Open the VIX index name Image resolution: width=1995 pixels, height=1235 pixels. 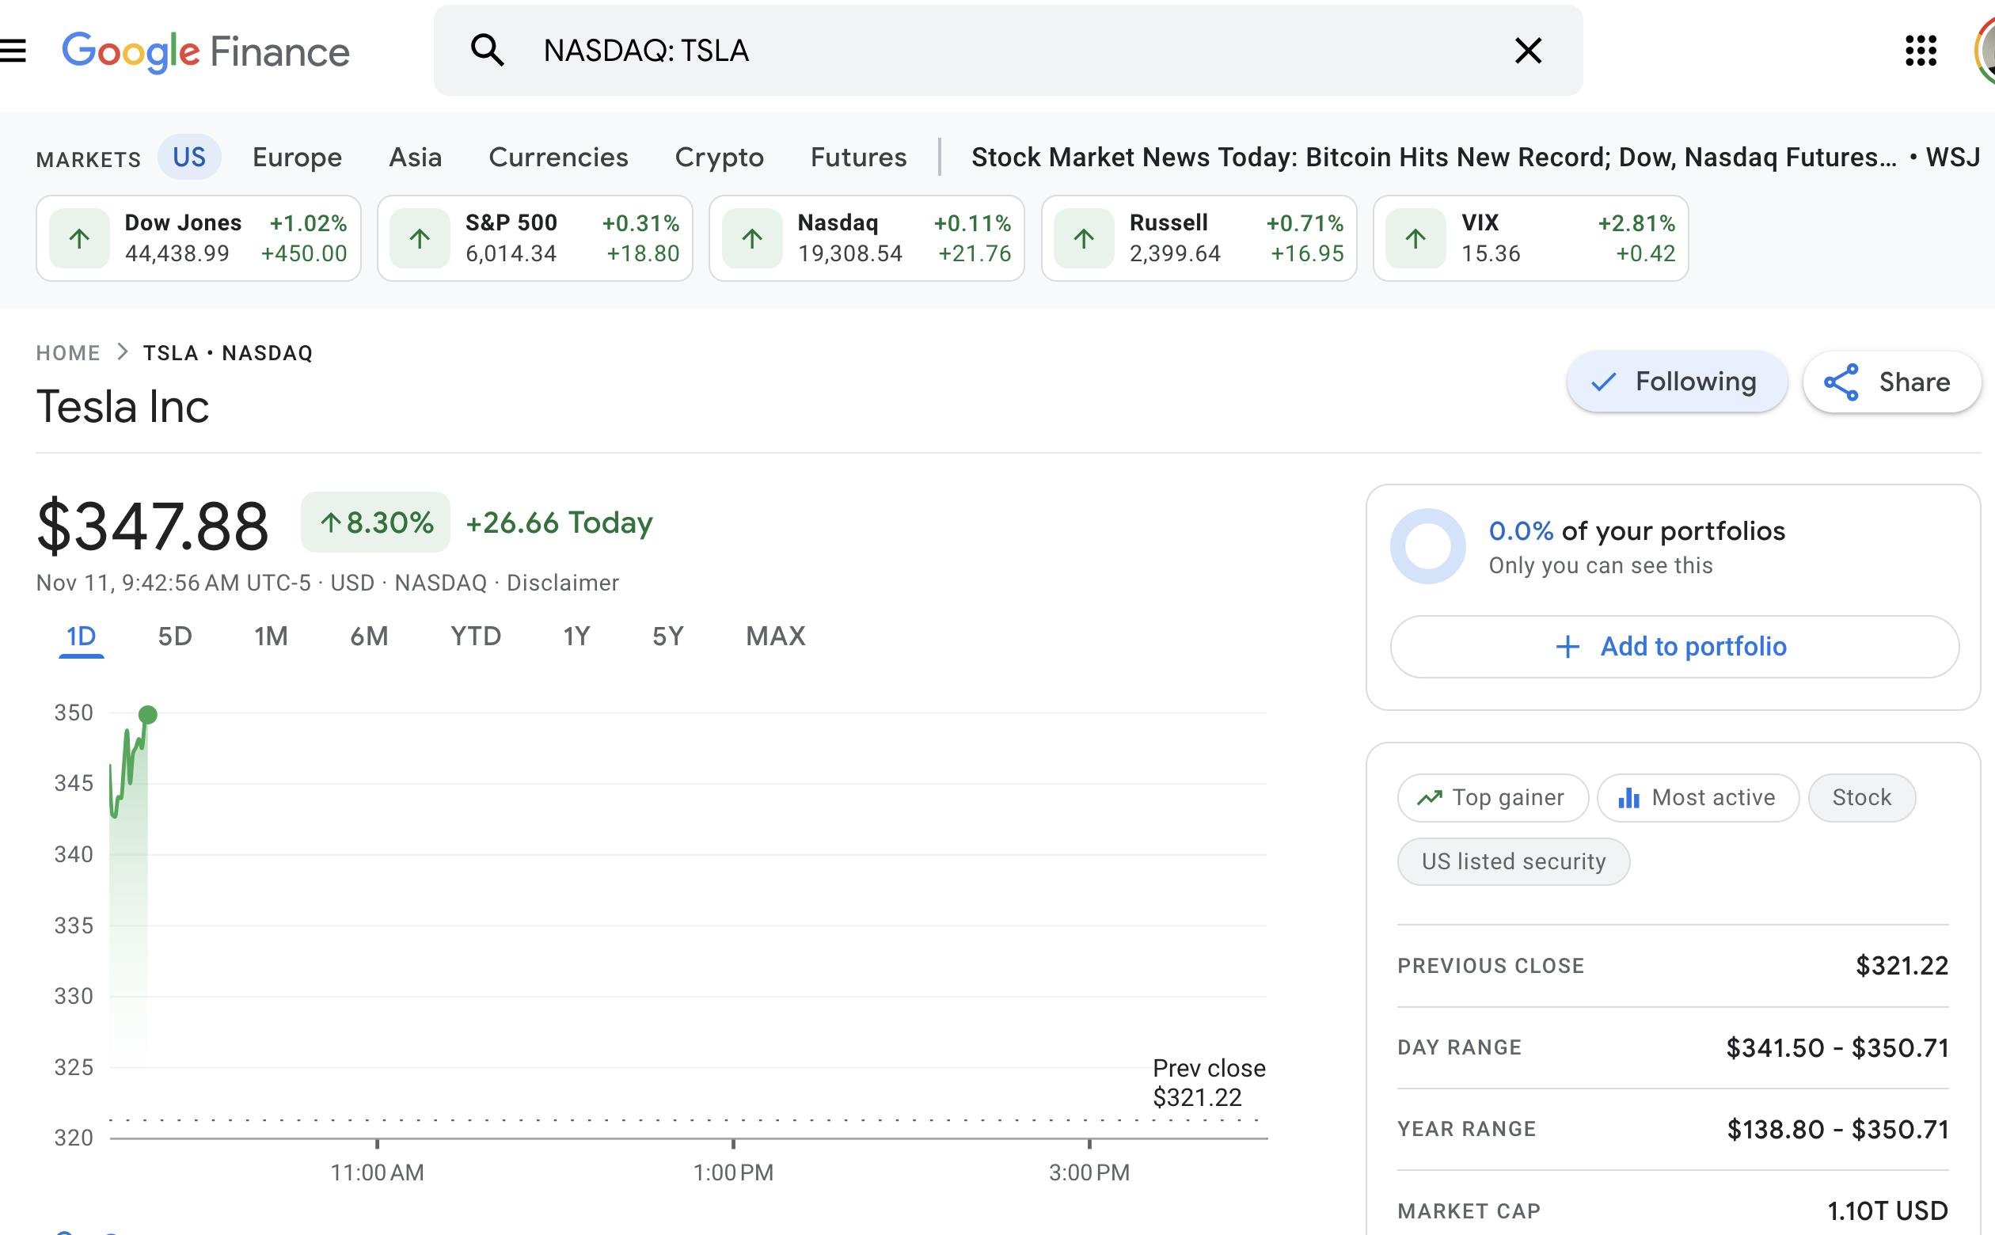[1480, 223]
